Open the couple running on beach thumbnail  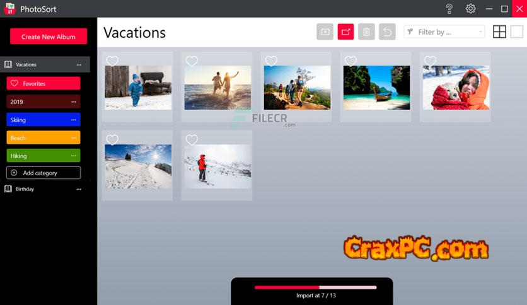click(217, 88)
